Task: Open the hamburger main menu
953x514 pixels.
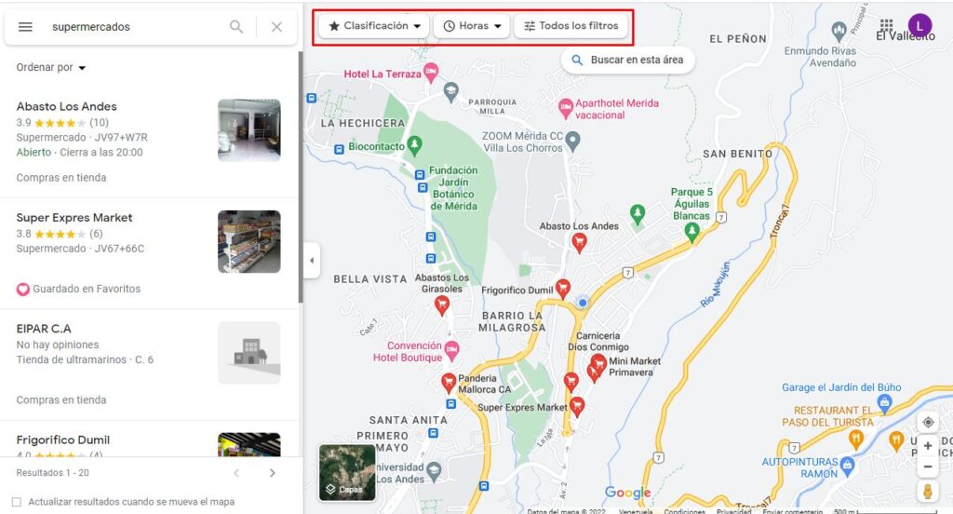Action: tap(25, 27)
